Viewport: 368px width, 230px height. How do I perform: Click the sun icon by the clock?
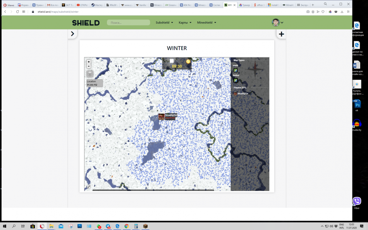188,61
